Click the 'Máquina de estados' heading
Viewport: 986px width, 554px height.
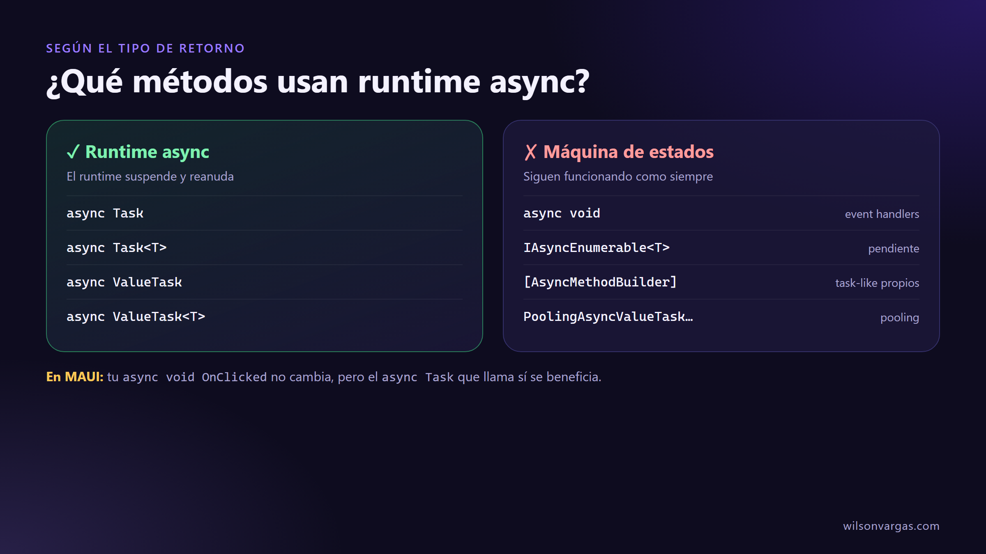pos(629,152)
